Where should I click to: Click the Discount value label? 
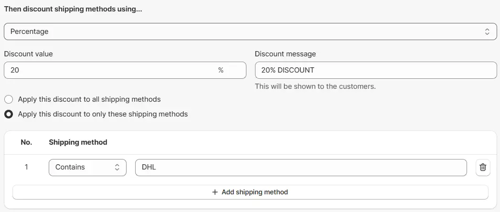tap(28, 54)
